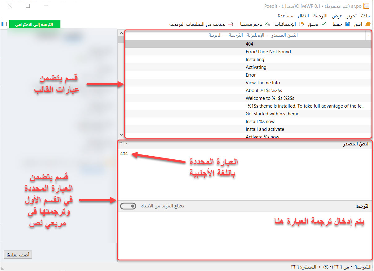Select the Welcome to %1$s %2$s row
Image resolution: width=374 pixels, height=271 pixels.
point(248,98)
